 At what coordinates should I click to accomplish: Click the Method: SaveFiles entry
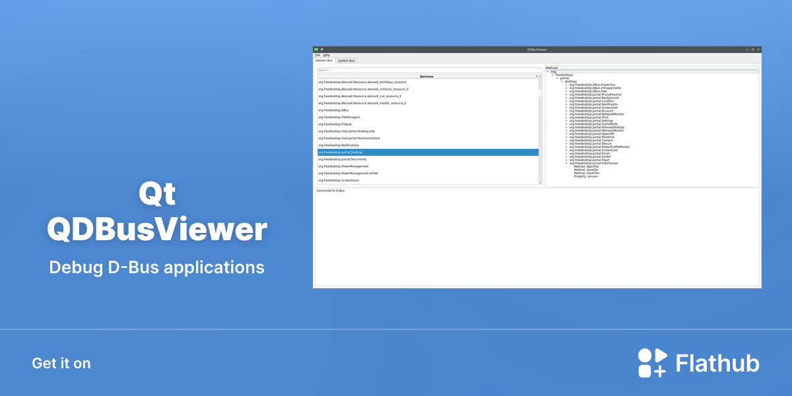click(x=587, y=173)
